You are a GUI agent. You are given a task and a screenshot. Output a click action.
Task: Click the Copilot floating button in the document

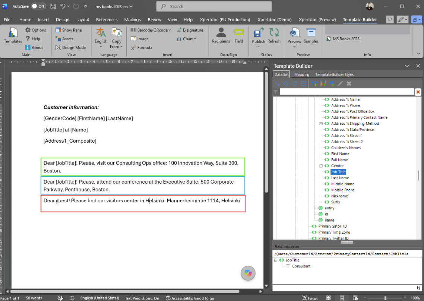(248, 273)
